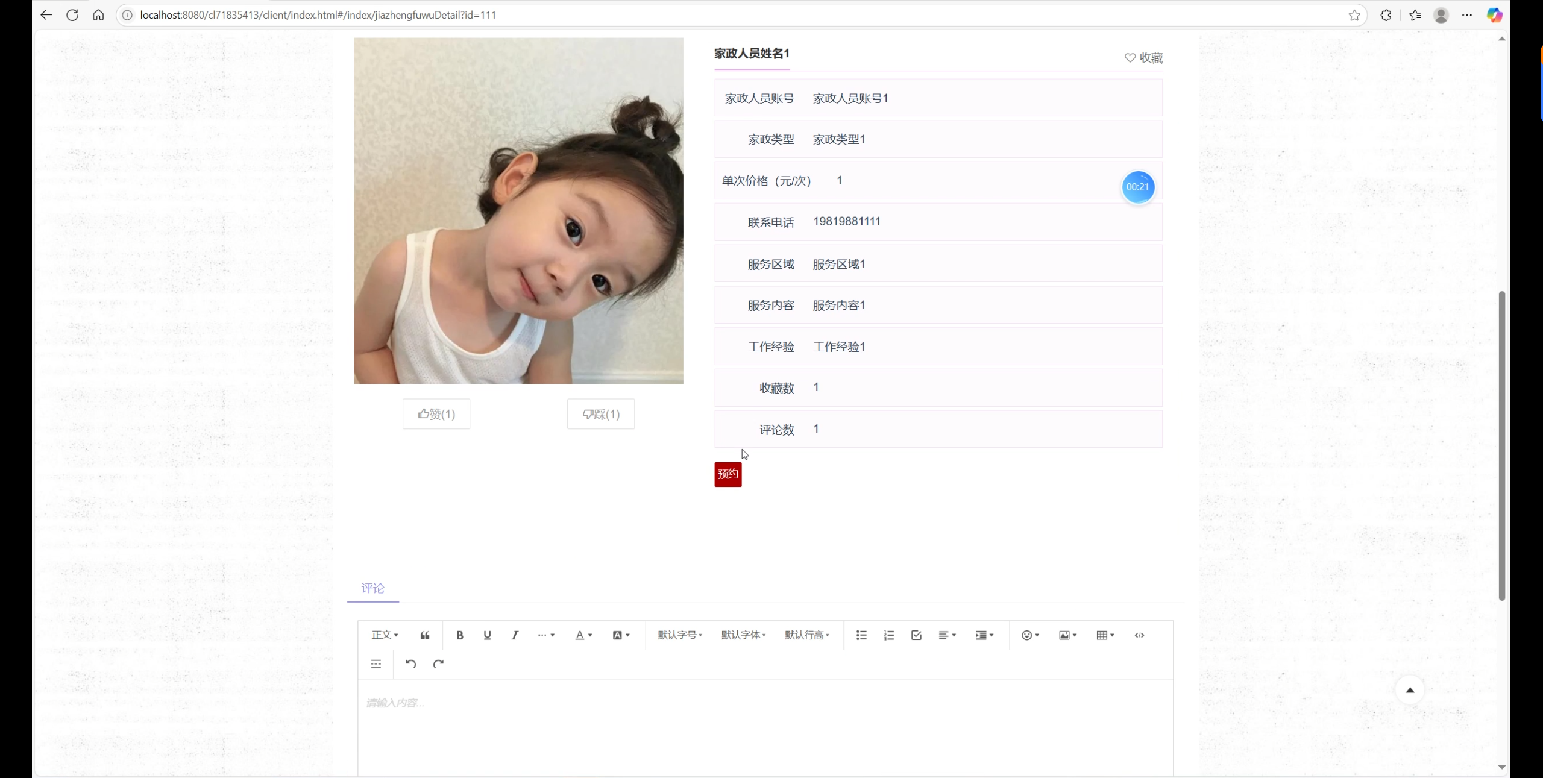
Task: Open the 正文 paragraph style menu
Action: (x=384, y=635)
